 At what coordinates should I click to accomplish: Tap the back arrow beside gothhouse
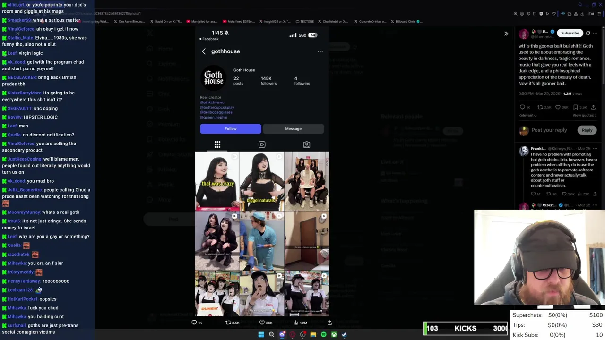204,51
